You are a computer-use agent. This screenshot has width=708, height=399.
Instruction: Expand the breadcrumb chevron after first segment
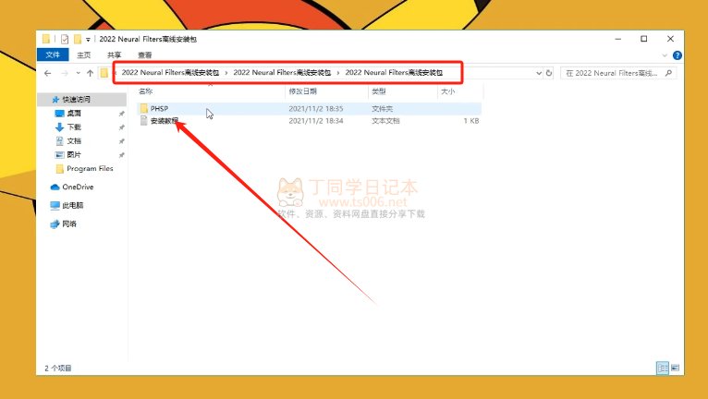pyautogui.click(x=226, y=73)
